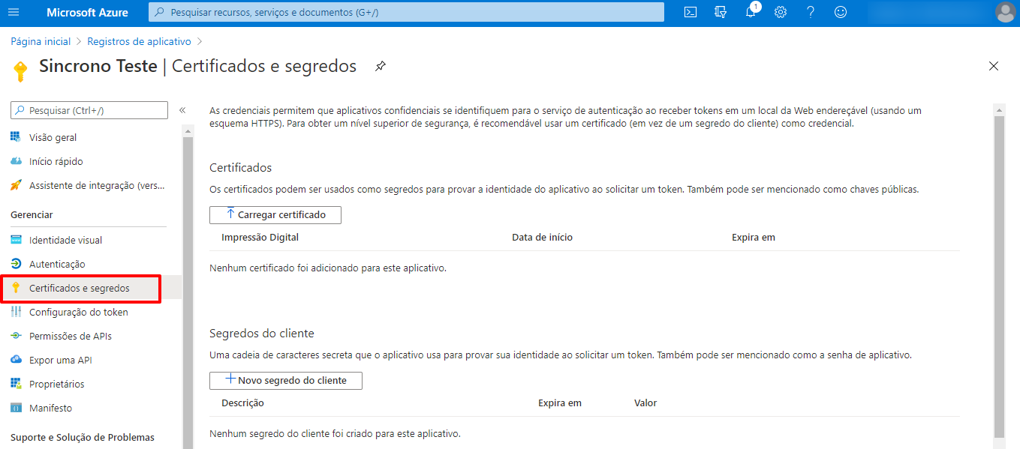Open the hamburger portal menu
The image size is (1020, 449).
(14, 12)
